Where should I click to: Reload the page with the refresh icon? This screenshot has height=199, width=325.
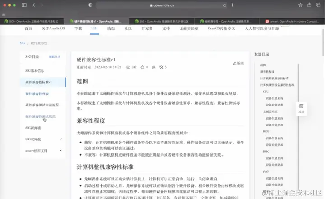click(x=224, y=5)
